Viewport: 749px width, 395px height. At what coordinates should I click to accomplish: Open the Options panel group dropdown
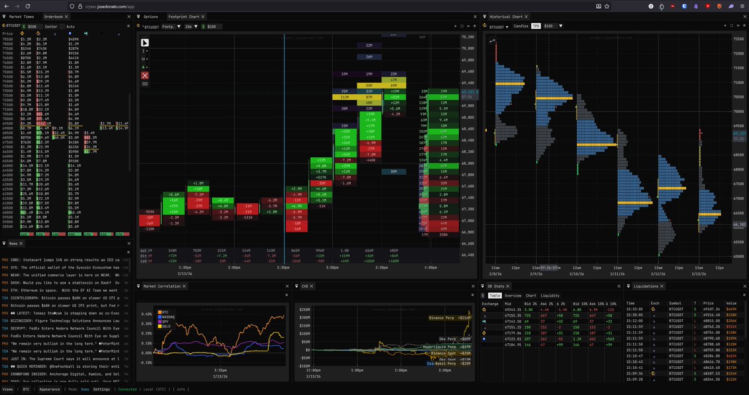point(139,17)
